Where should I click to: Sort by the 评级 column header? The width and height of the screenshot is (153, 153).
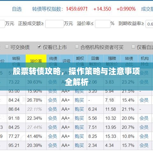pyautogui.click(x=67, y=61)
